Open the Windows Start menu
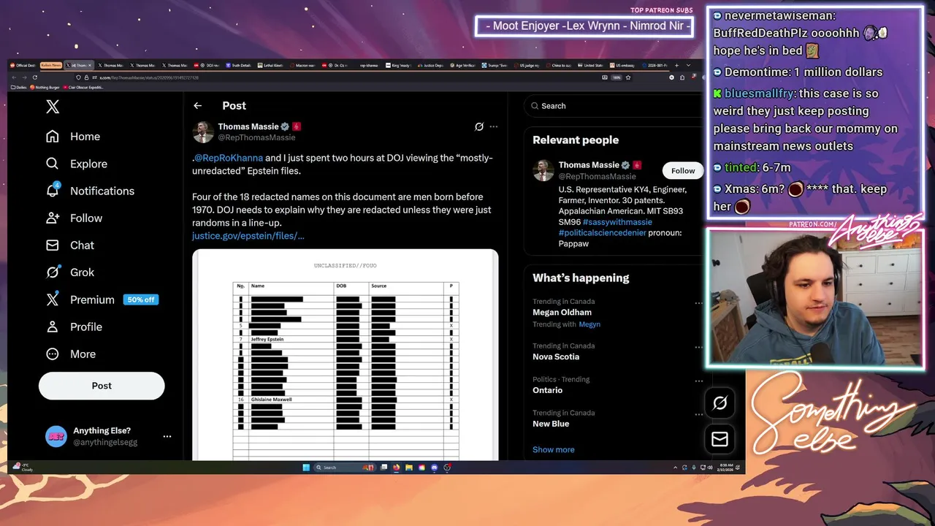Image resolution: width=935 pixels, height=526 pixels. point(306,468)
